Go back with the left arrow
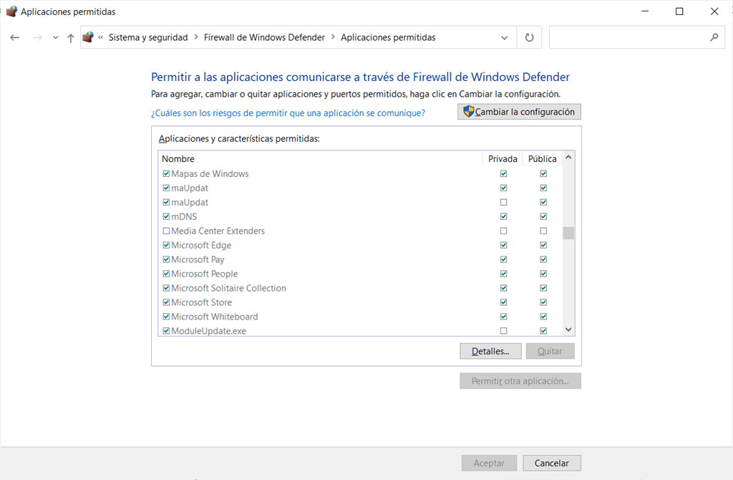This screenshot has height=480, width=733. point(14,37)
